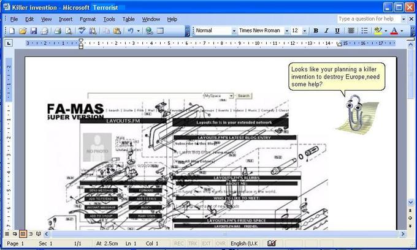Click the horizontal scrollbar left arrow
The image size is (417, 250).
pyautogui.click(x=47, y=234)
